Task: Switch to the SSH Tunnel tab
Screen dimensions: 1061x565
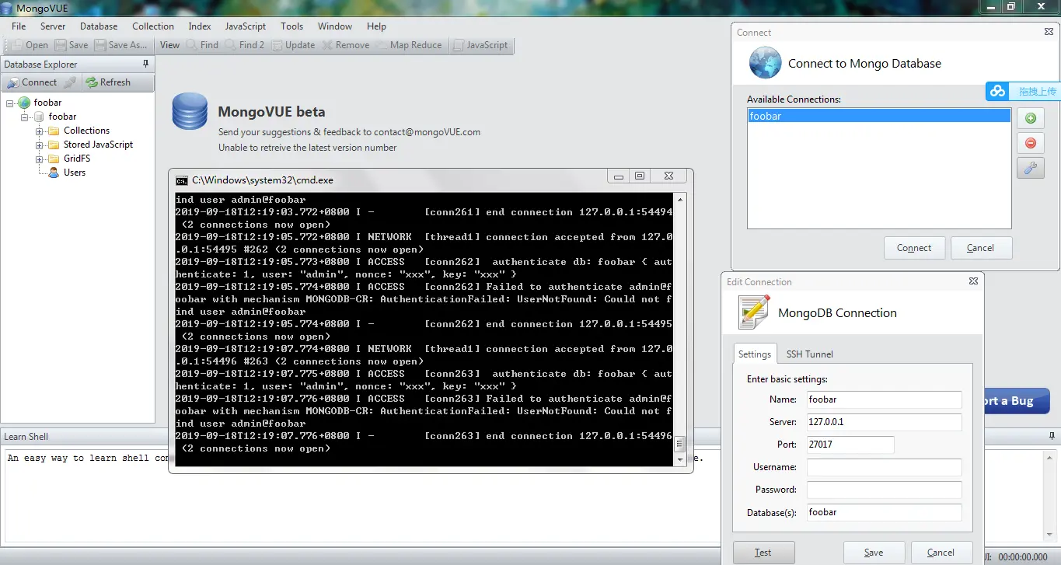Action: click(x=809, y=354)
